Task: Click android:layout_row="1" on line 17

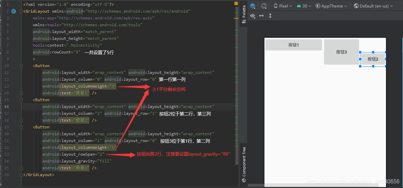Action: tap(131, 113)
